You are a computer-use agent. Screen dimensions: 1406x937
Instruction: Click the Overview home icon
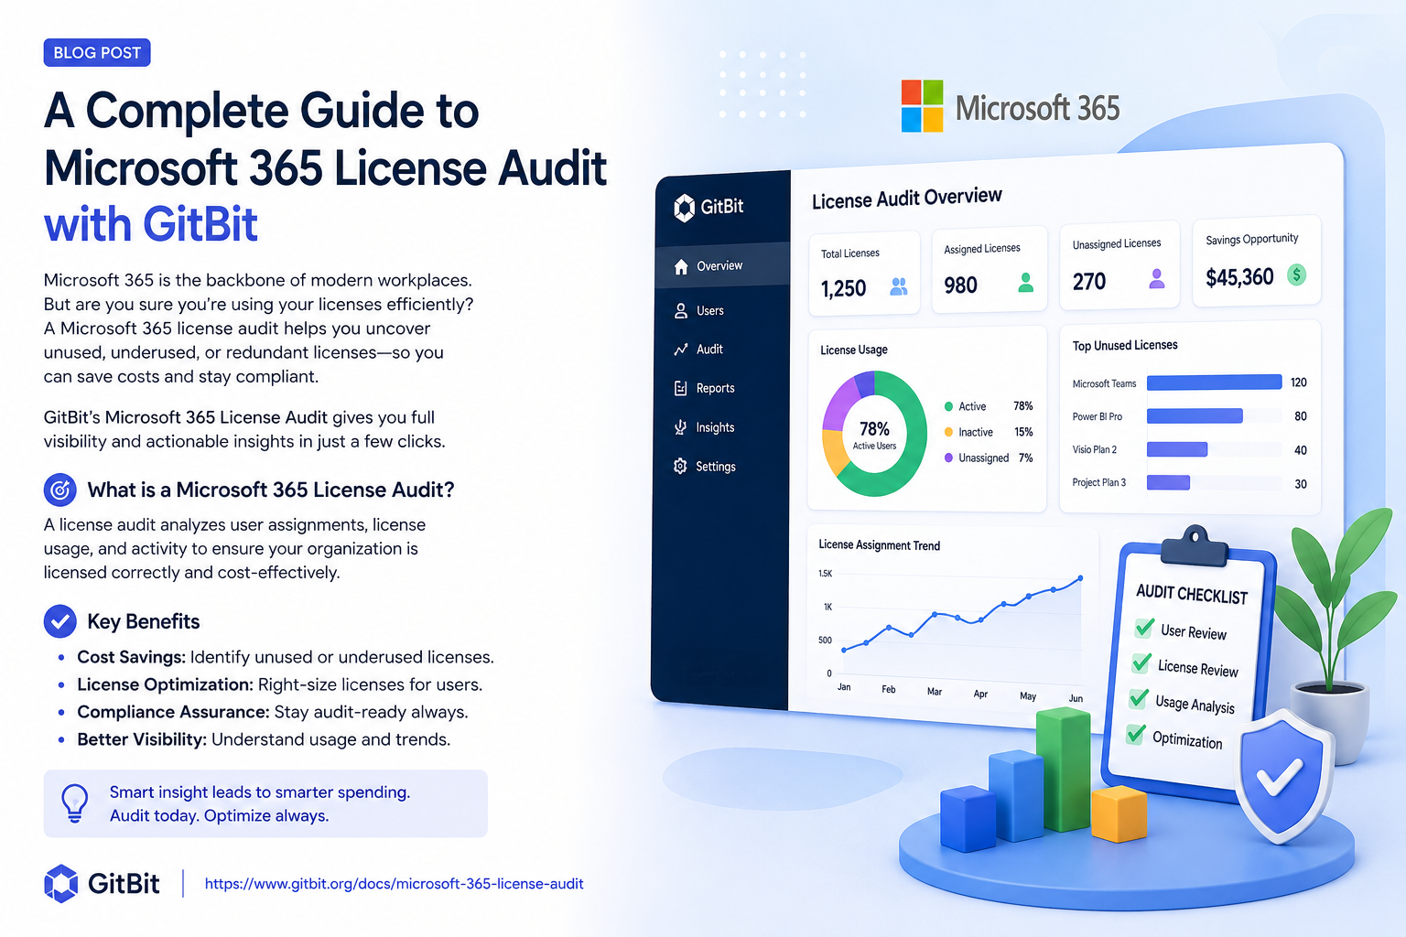click(681, 267)
